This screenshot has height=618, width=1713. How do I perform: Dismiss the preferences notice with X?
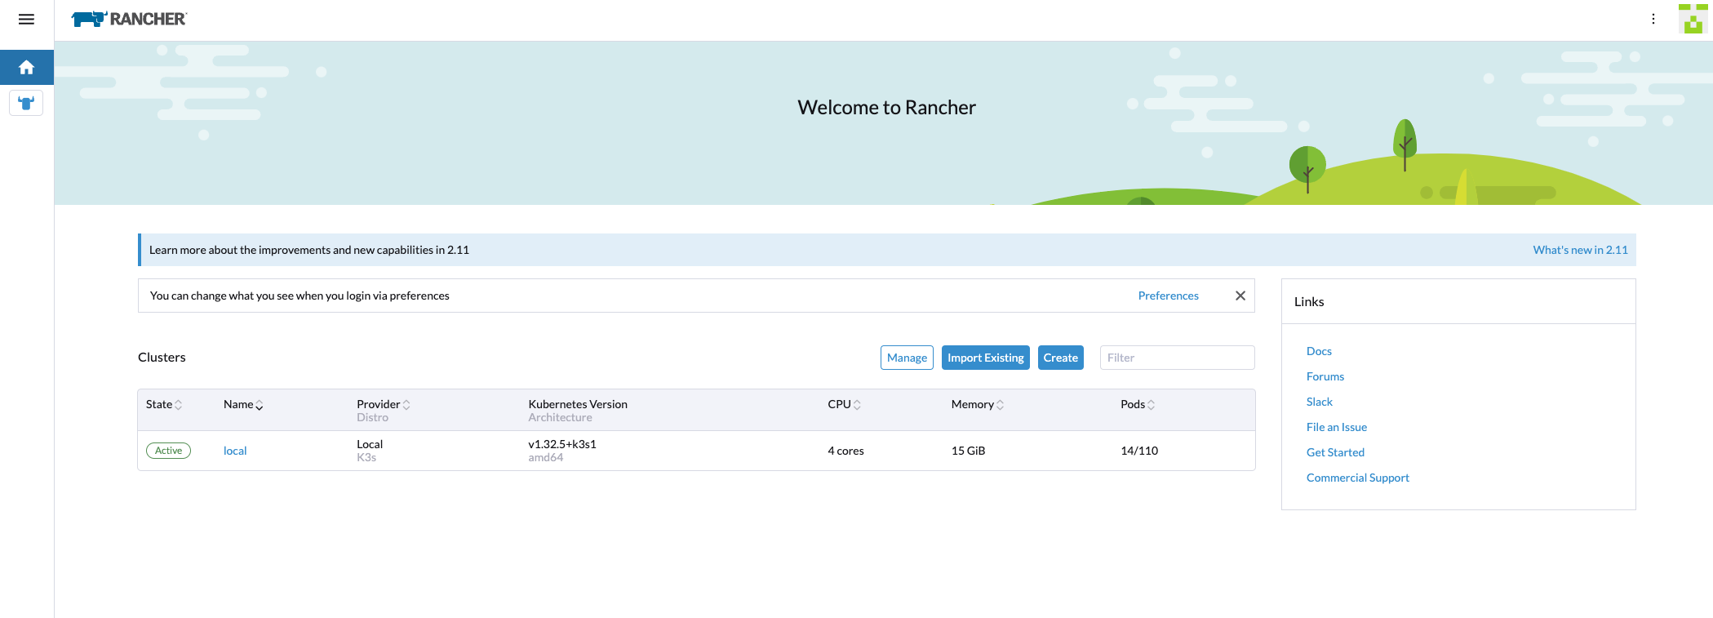point(1240,296)
